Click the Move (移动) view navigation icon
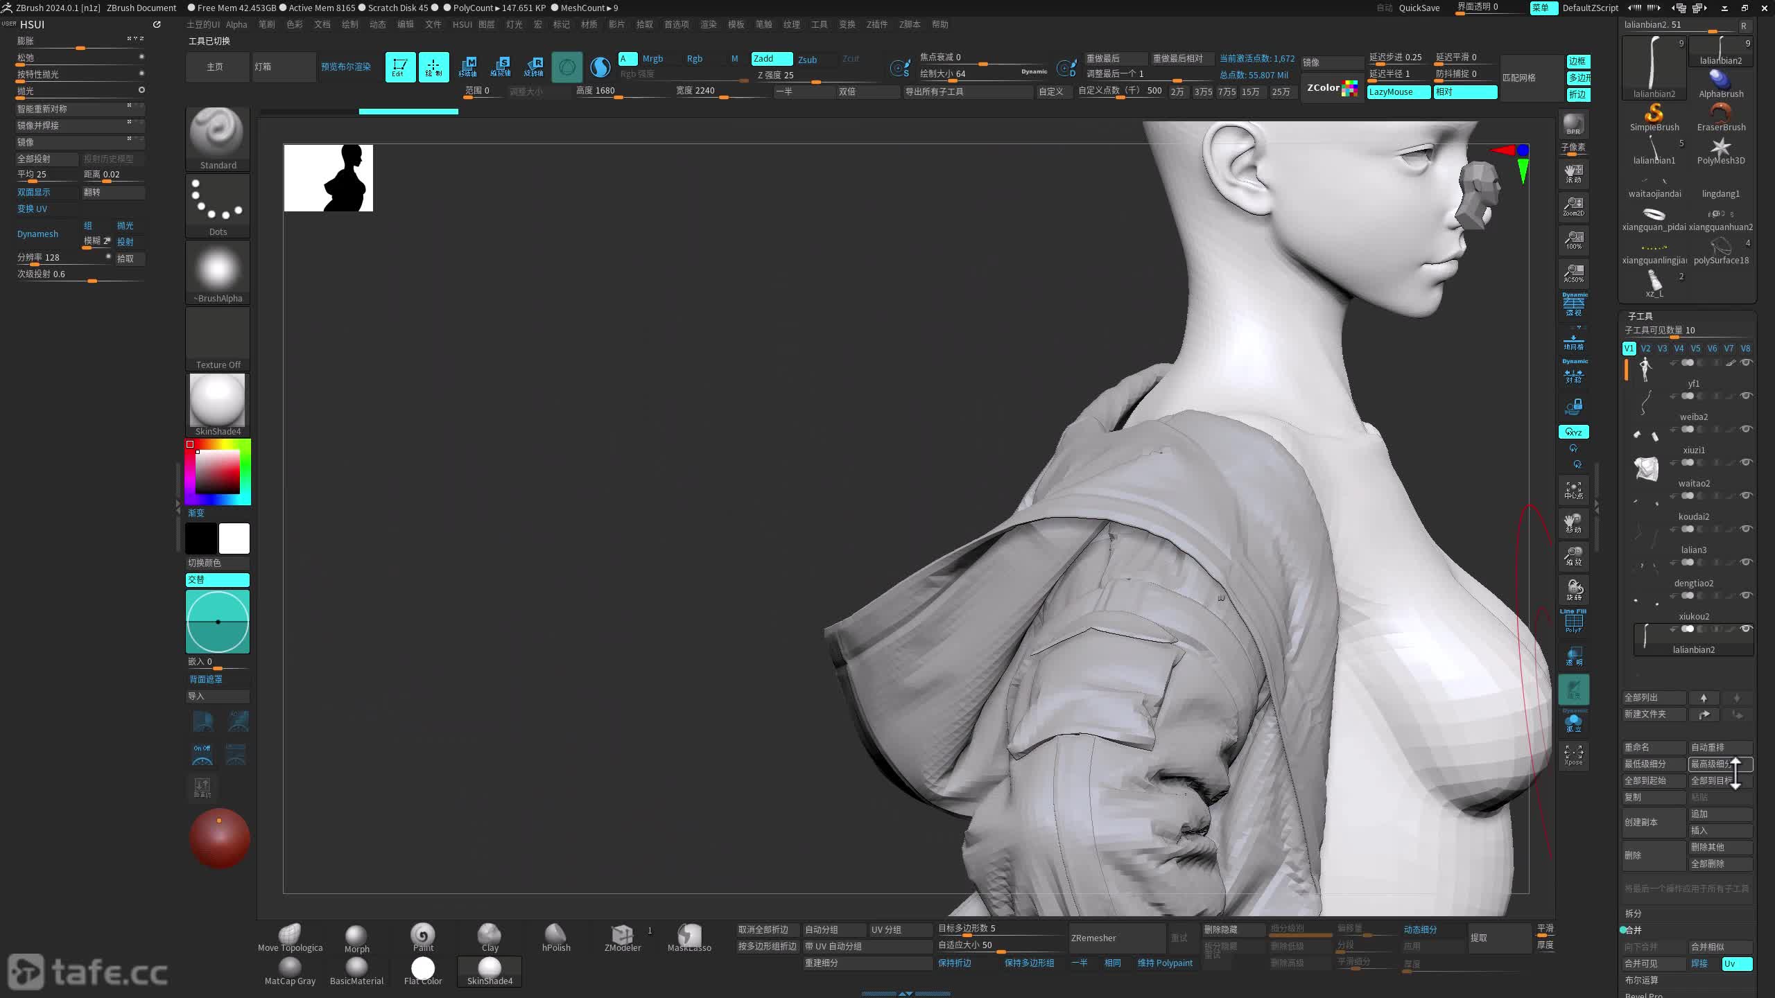This screenshot has height=998, width=1775. pyautogui.click(x=1573, y=523)
